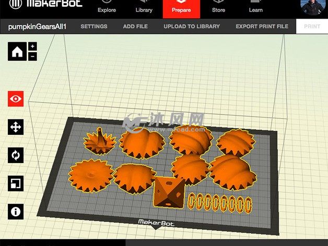The height and width of the screenshot is (246, 328).
Task: Open the Learn tab
Action: click(256, 7)
